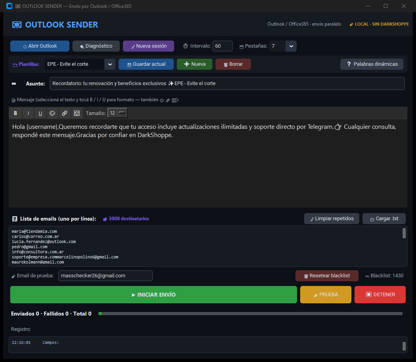416x362 pixels.
Task: Click the pencil icon beside Email de prueba
Action: pyautogui.click(x=13, y=277)
